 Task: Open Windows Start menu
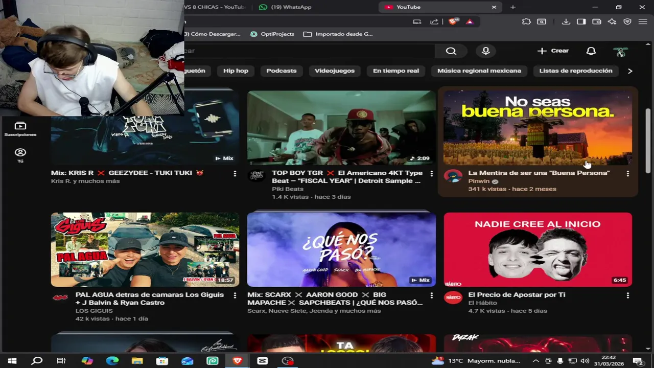pos(12,361)
